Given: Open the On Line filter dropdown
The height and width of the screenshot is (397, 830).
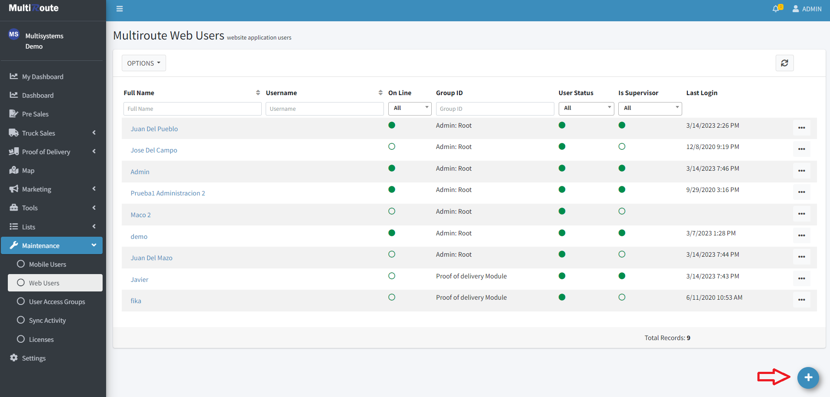Looking at the screenshot, I should 410,108.
